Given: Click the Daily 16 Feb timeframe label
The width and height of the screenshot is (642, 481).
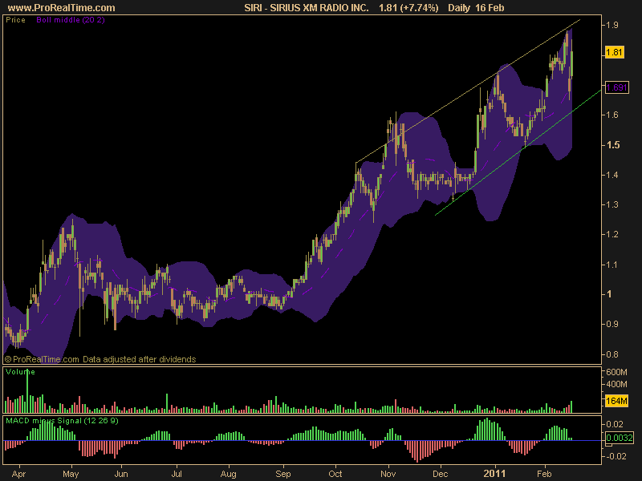Looking at the screenshot, I should pos(476,8).
